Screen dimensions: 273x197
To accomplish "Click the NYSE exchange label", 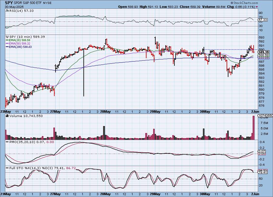I will tap(47, 3).
